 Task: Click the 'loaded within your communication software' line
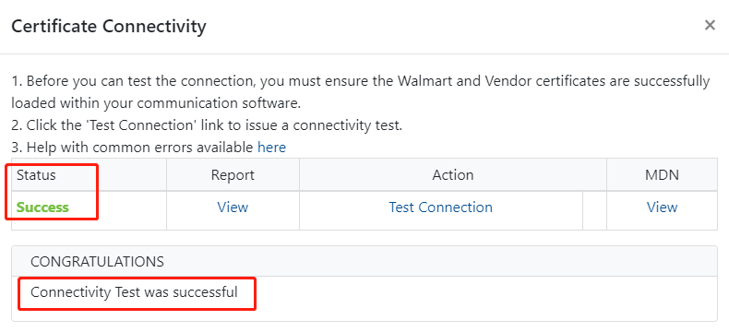(156, 103)
